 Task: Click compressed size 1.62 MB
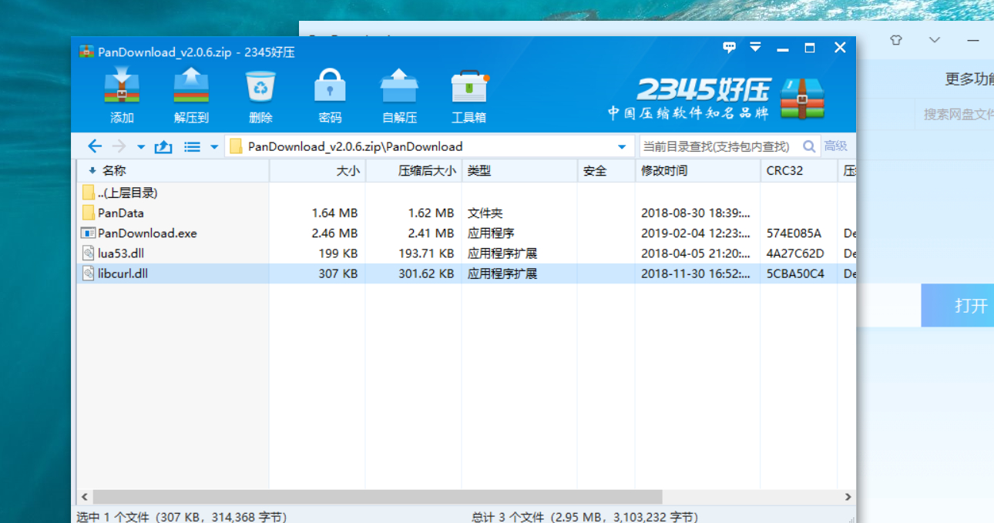point(431,213)
